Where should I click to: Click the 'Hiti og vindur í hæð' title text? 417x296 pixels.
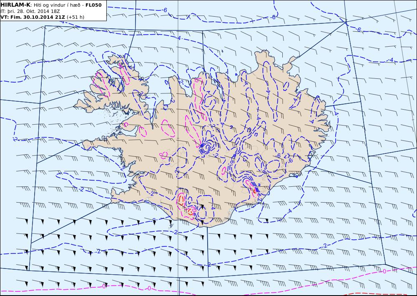(x=57, y=5)
